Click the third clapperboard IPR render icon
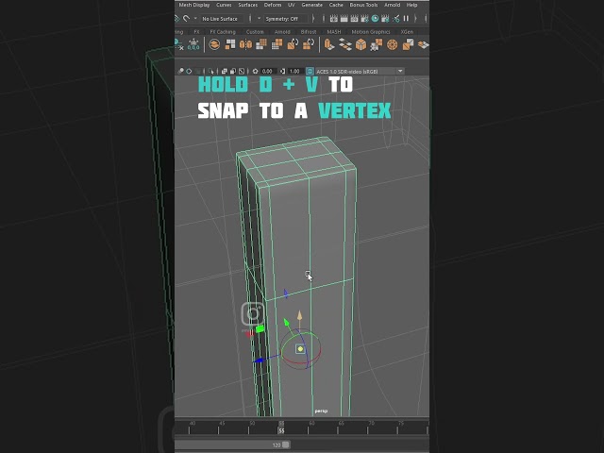The width and height of the screenshot is (604, 453). (x=354, y=19)
